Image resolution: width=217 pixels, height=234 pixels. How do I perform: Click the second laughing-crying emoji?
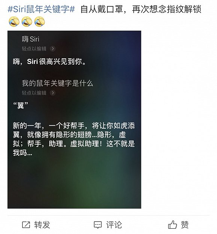click(x=27, y=22)
